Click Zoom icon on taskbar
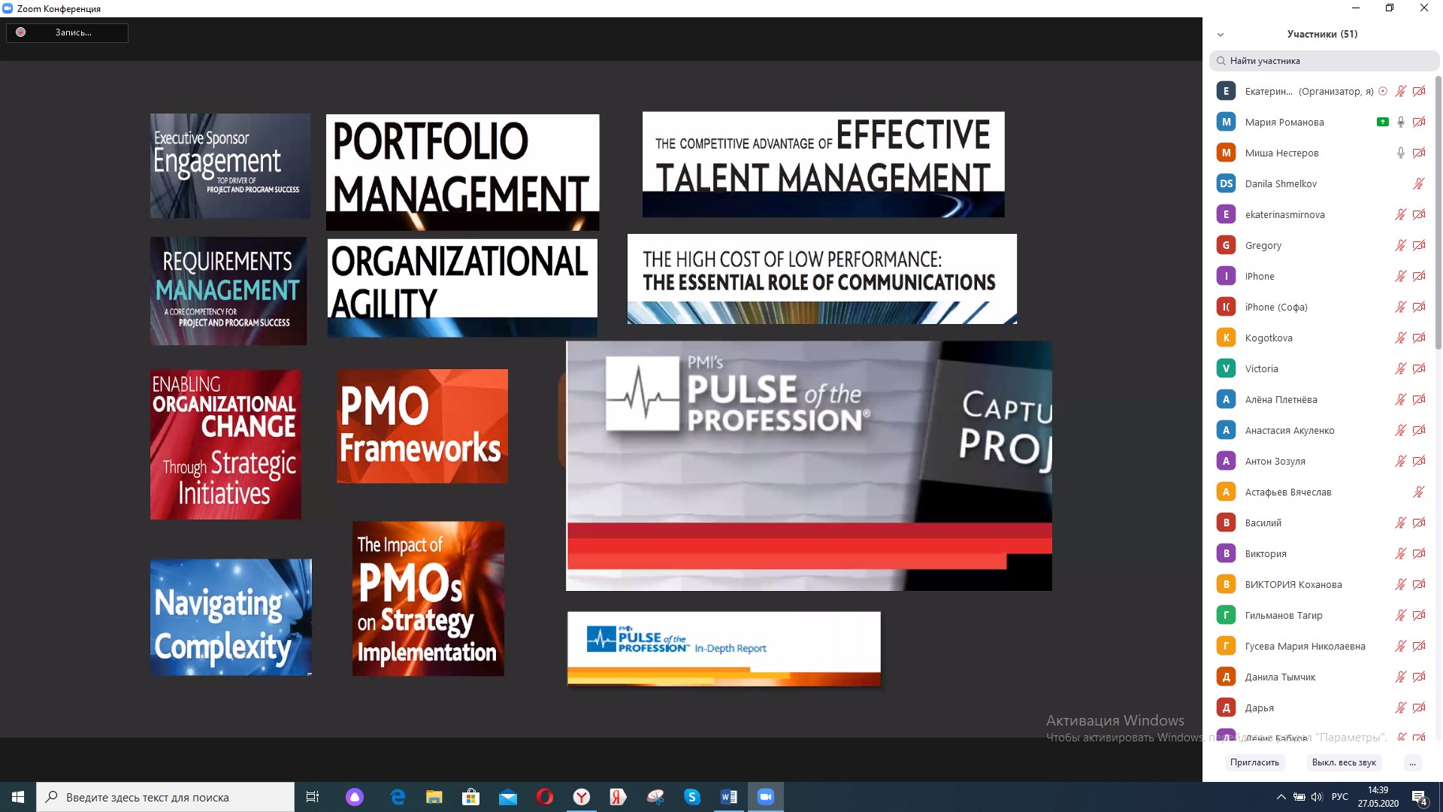 pyautogui.click(x=766, y=797)
